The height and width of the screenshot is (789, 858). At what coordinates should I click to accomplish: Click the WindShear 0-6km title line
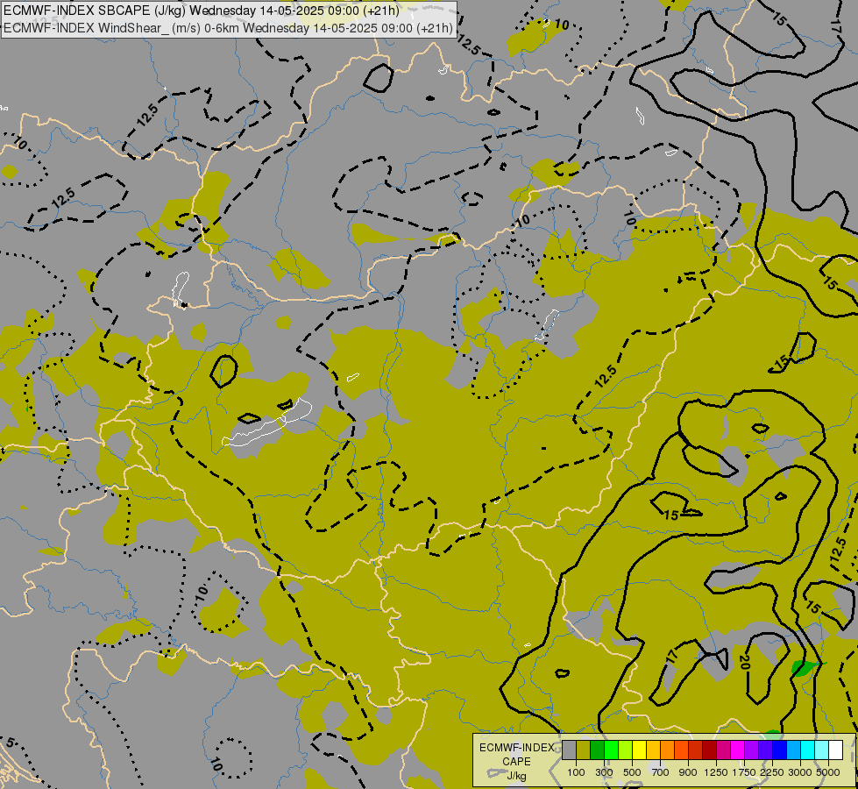pos(228,28)
